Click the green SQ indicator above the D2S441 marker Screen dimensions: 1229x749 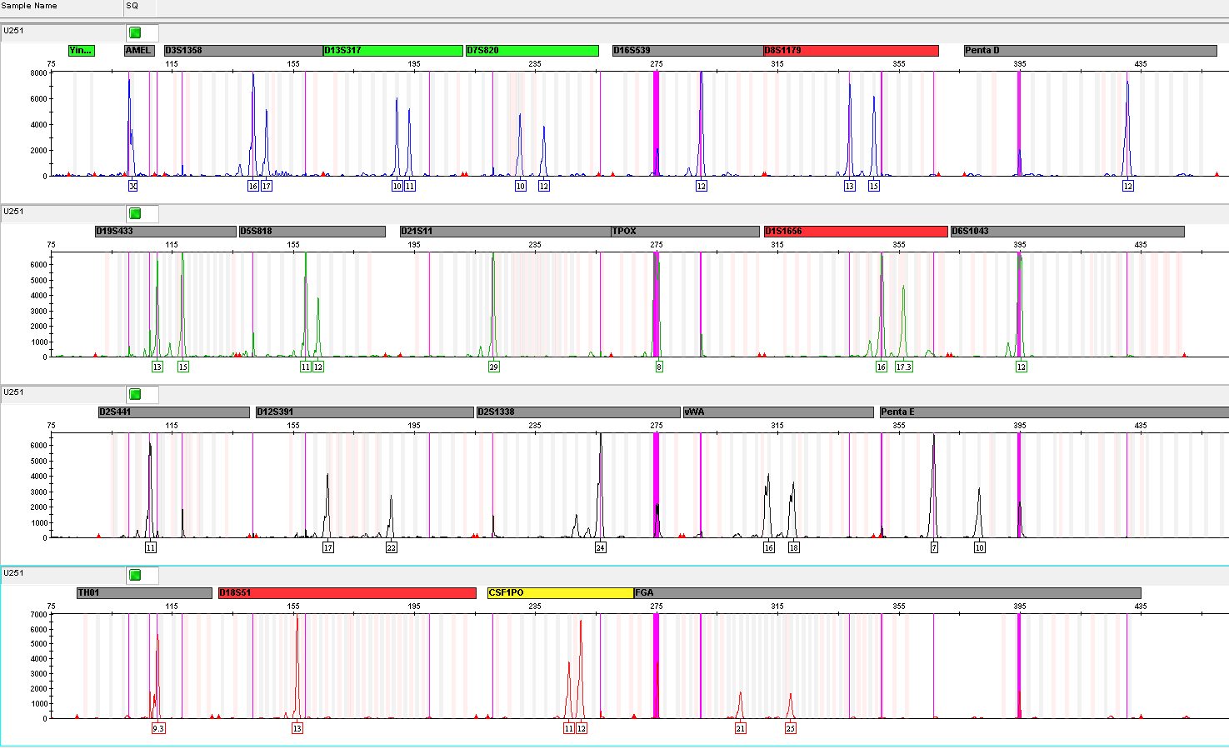135,394
